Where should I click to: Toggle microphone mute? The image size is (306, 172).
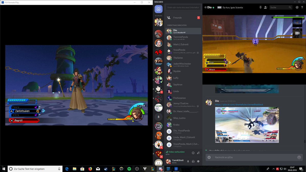click(x=188, y=161)
